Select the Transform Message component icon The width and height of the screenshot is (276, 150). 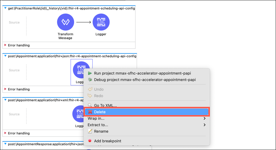click(x=66, y=22)
